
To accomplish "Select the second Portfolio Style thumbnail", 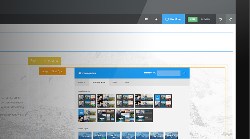I will [106, 101].
